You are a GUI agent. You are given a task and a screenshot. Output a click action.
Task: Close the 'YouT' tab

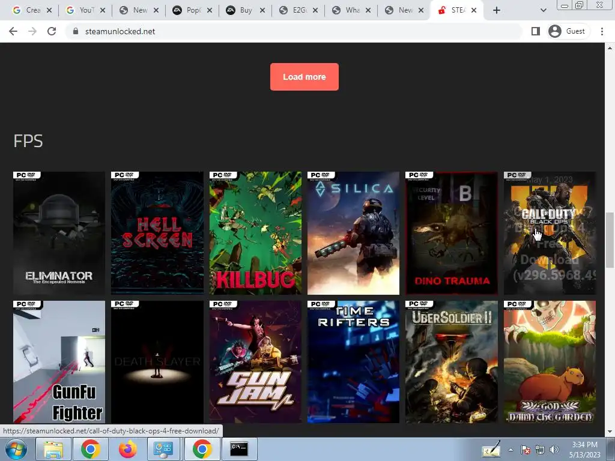(x=102, y=11)
